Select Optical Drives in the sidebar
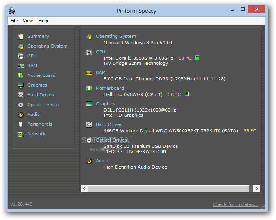This screenshot has height=220, width=276. point(43,105)
